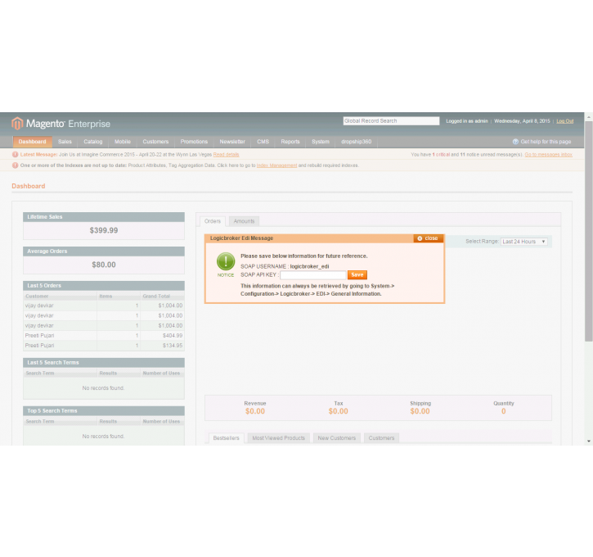This screenshot has height=557, width=593.
Task: Click Go to messages inbox link
Action: click(548, 155)
